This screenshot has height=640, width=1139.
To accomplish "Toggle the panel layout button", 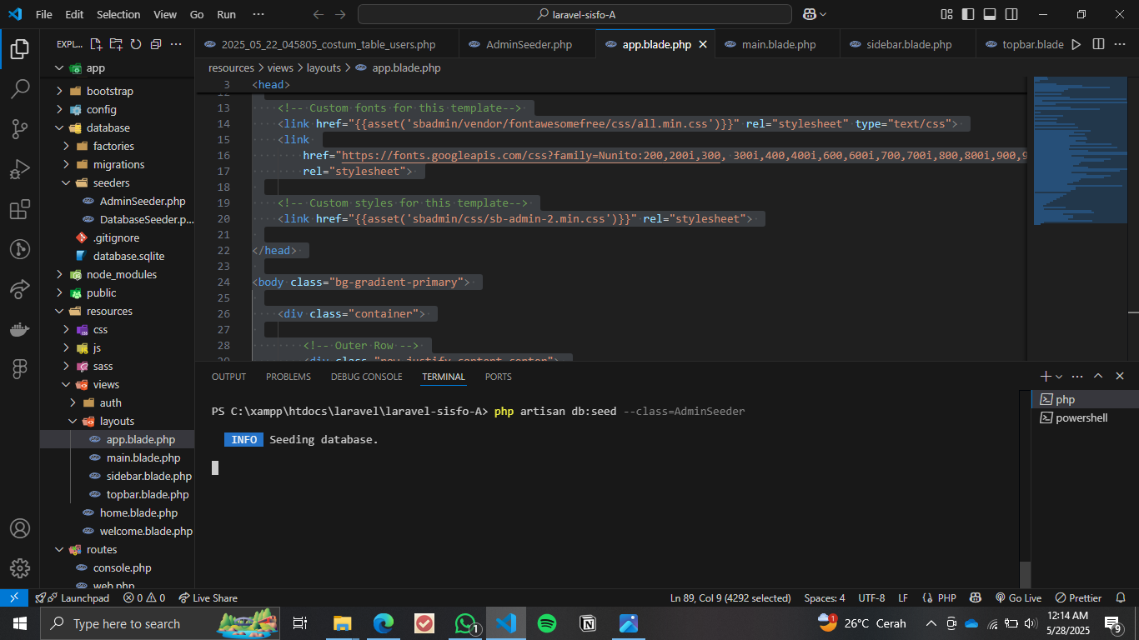I will click(990, 14).
